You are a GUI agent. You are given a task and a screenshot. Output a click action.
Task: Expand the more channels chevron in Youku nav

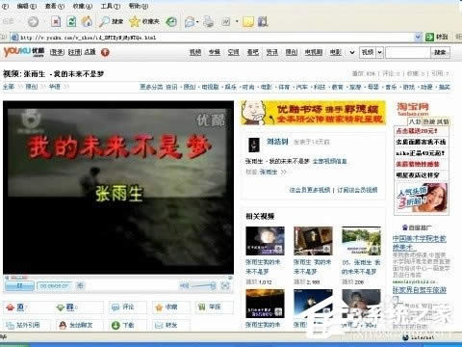tap(352, 52)
